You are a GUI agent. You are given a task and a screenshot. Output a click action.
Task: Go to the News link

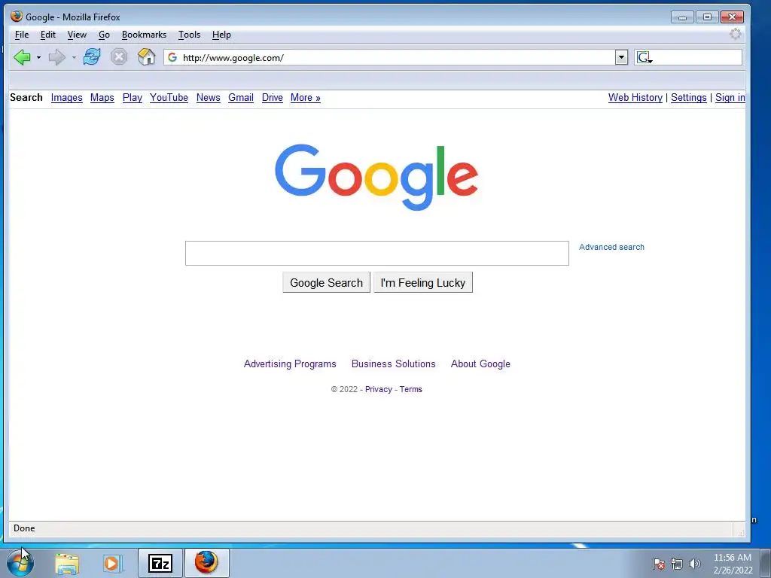209,97
